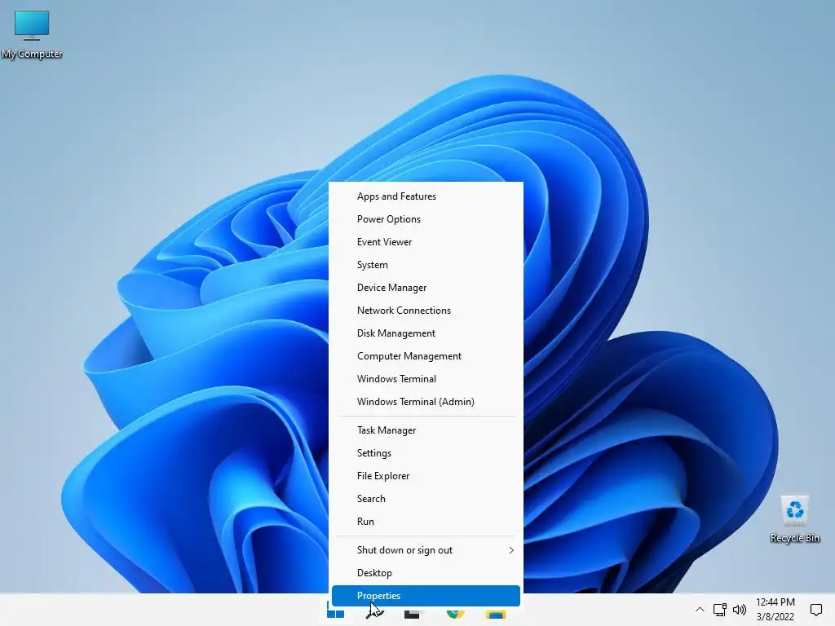Image resolution: width=835 pixels, height=626 pixels.
Task: Open Windows Terminal (Admin)
Action: [x=426, y=402]
